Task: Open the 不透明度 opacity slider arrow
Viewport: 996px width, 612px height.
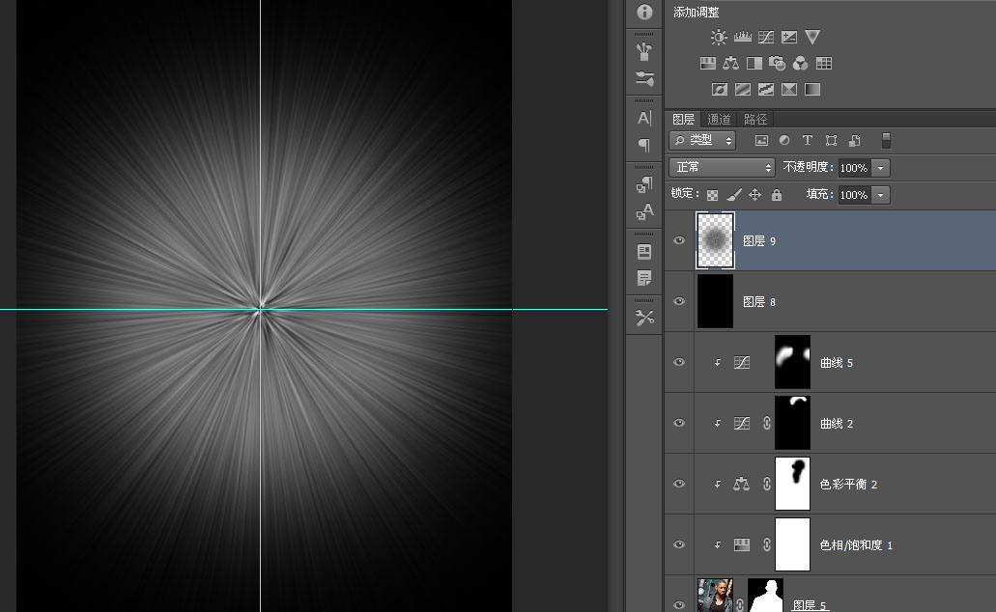Action: tap(880, 168)
